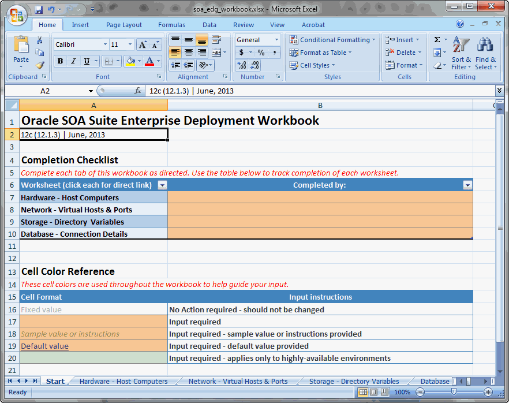This screenshot has width=509, height=403.
Task: Open Format cells menu button
Action: (404, 65)
